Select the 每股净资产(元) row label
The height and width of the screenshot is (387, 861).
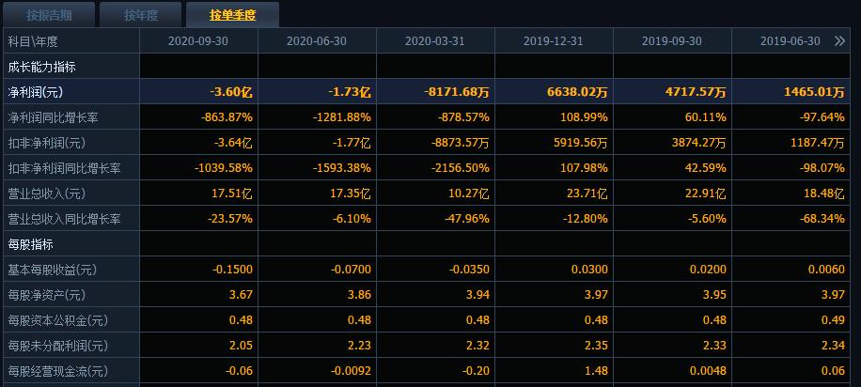coord(47,295)
